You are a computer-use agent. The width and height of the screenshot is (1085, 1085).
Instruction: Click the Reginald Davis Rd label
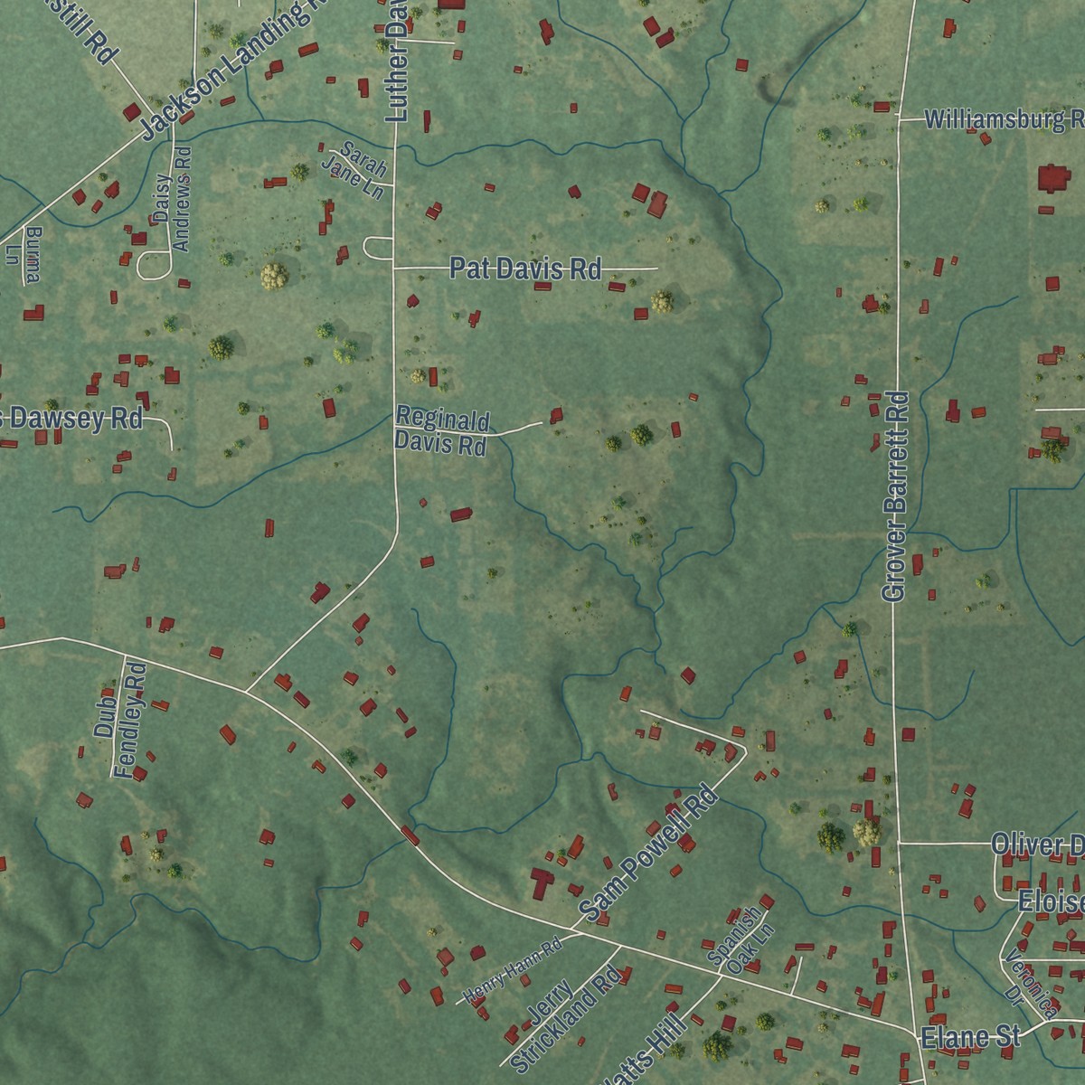pos(441,432)
